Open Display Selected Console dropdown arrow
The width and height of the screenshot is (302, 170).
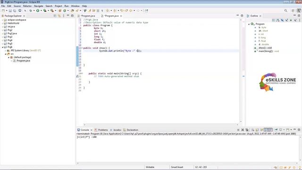(284, 130)
